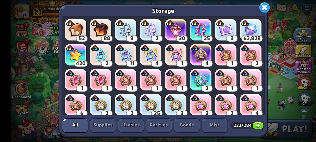The height and width of the screenshot is (142, 316).
Task: Expand storage capacity with green plus
Action: 258,125
